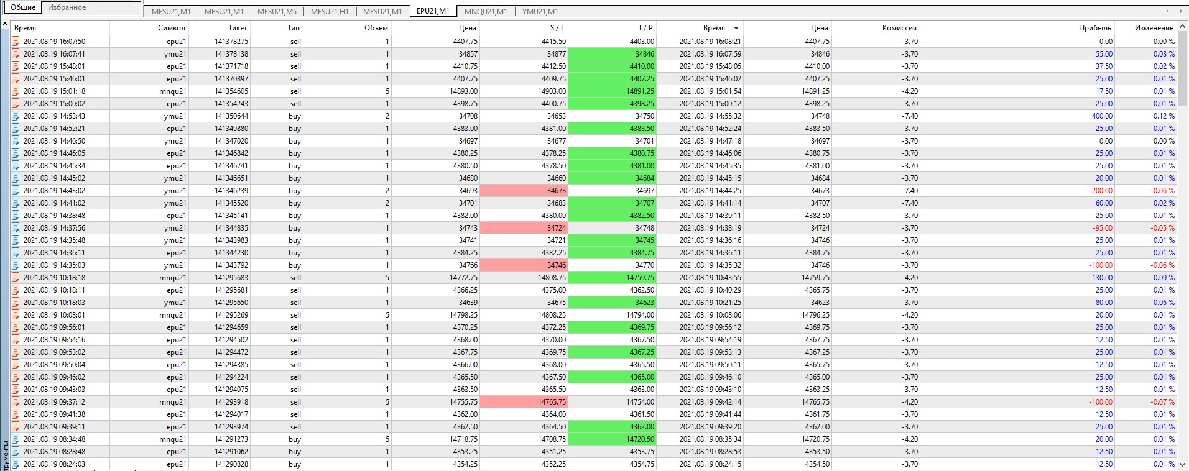Click red stop-loss cell 34673

click(524, 191)
